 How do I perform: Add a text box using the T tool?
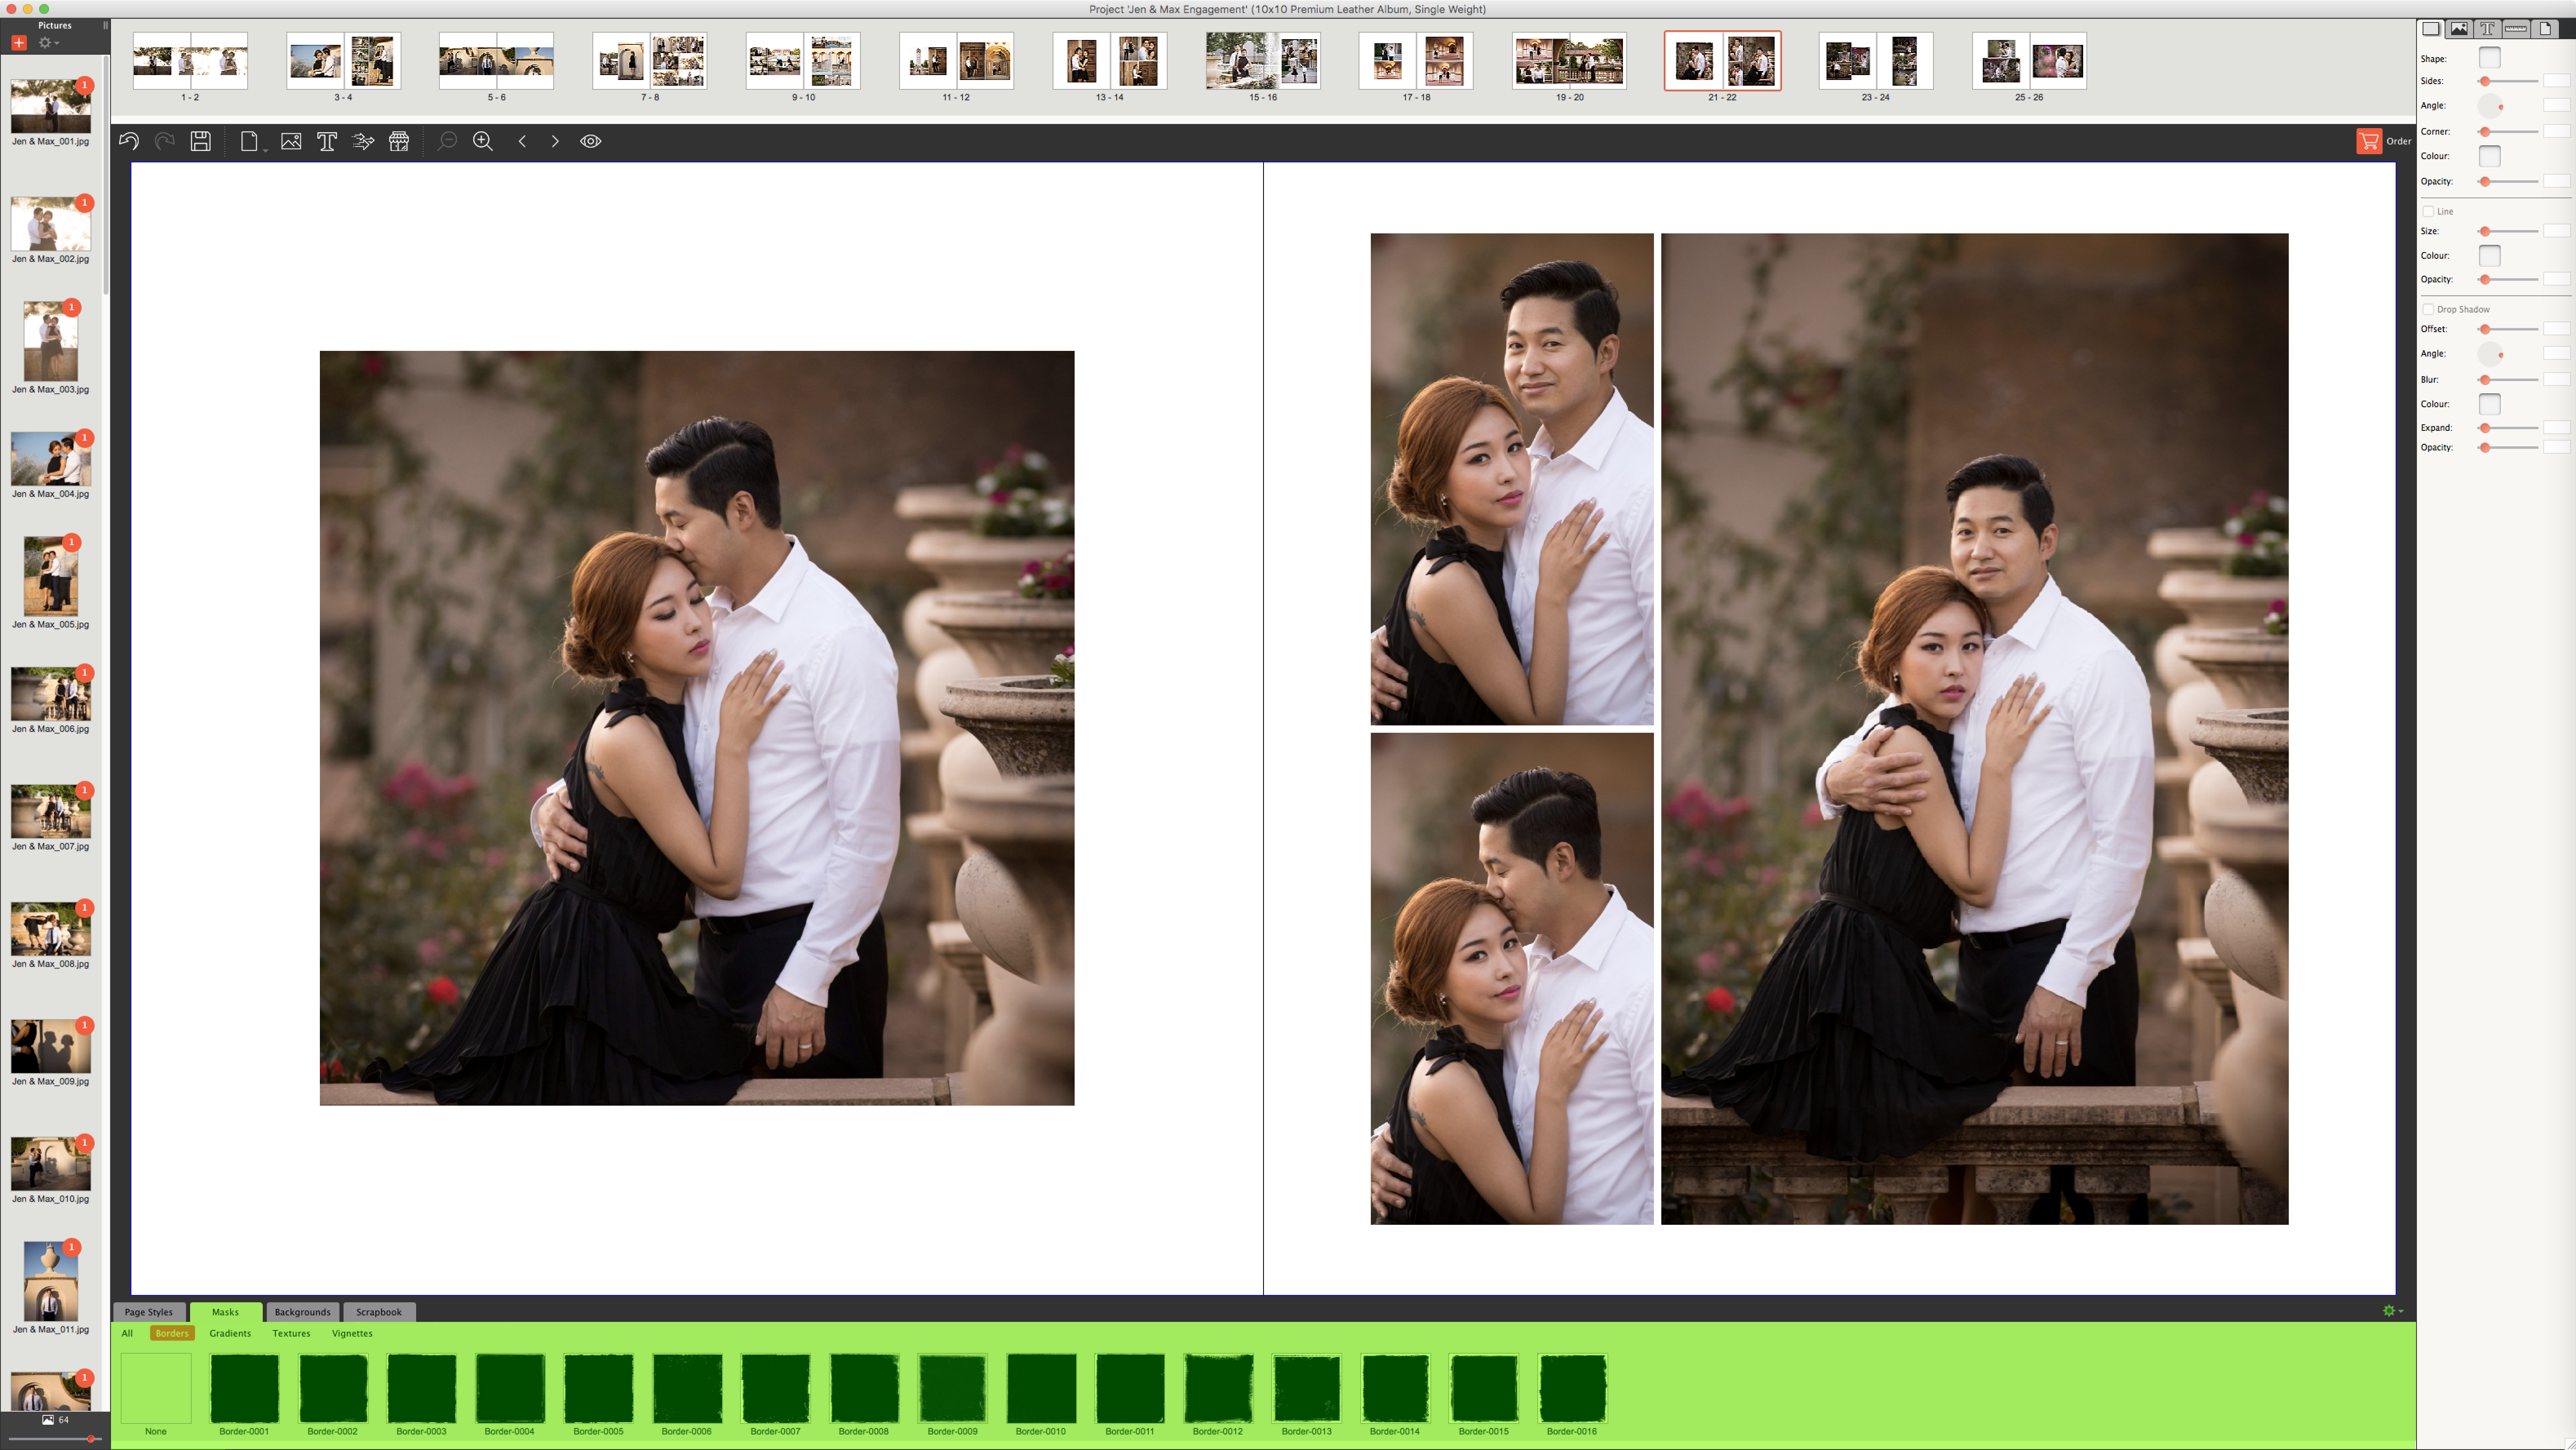point(327,141)
